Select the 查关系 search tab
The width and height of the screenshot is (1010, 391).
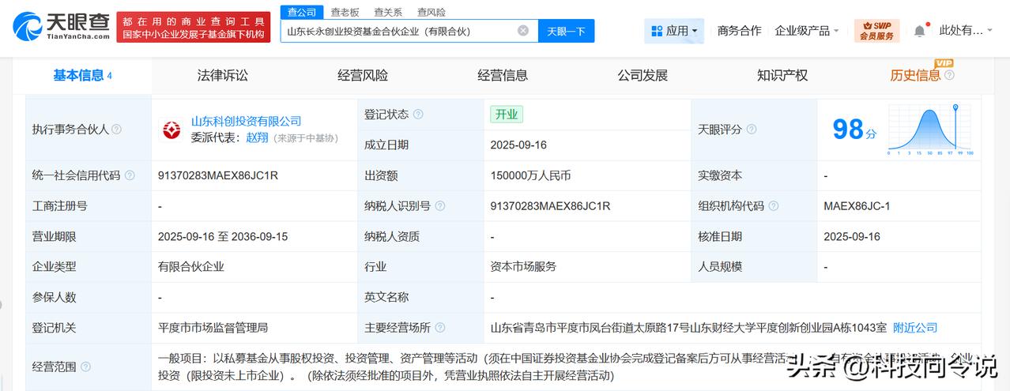pos(388,12)
